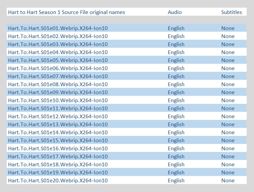Click 'English' audio cell for S01e04
254x192 pixels.
click(176, 52)
